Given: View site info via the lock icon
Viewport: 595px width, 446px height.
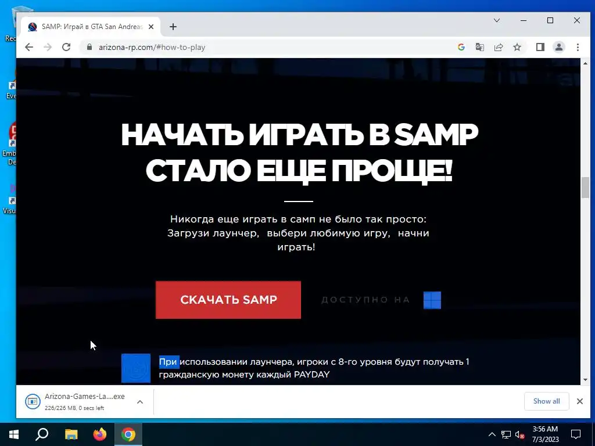Looking at the screenshot, I should click(x=89, y=47).
